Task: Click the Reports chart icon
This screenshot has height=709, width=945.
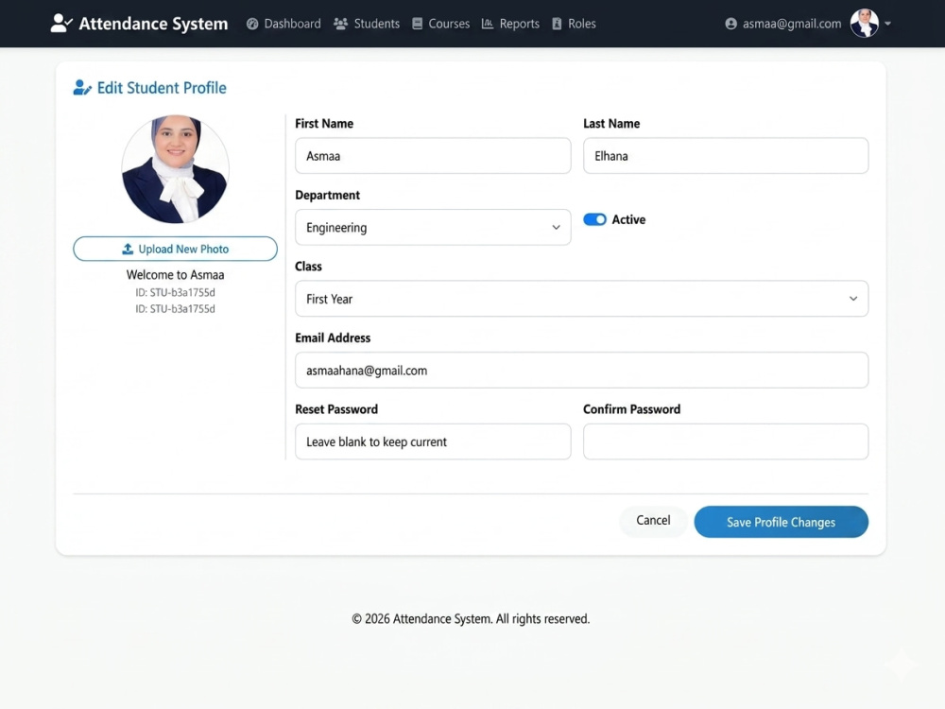Action: click(488, 24)
